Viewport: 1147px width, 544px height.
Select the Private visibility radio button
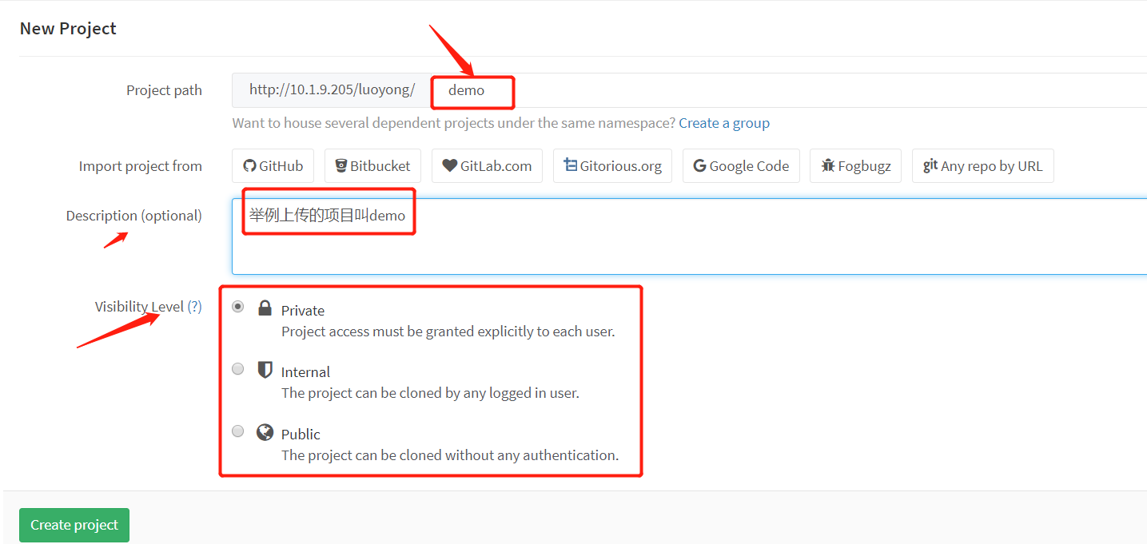(x=237, y=306)
